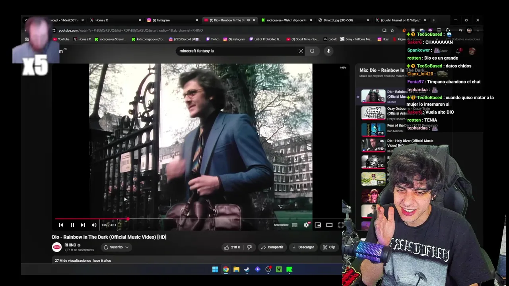Play Fear of the Dark thumbnail
509x286 pixels.
[373, 129]
